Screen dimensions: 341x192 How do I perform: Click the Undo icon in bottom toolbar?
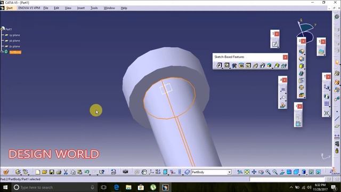point(87,172)
